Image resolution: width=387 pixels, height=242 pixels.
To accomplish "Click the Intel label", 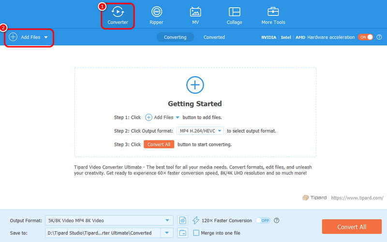I will pyautogui.click(x=286, y=38).
